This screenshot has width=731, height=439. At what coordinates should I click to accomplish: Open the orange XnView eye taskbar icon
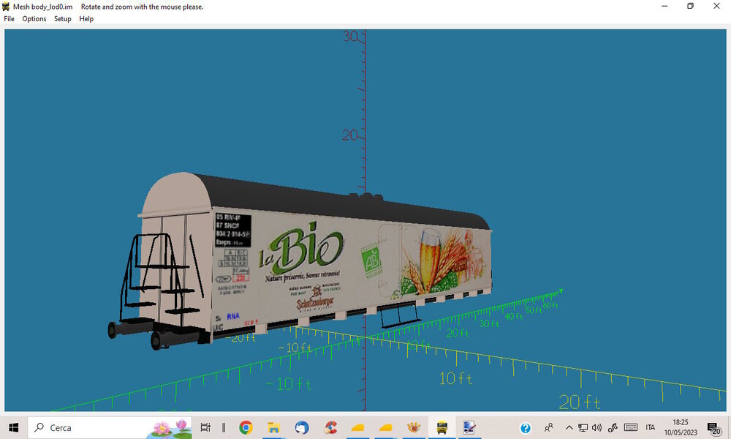point(414,427)
